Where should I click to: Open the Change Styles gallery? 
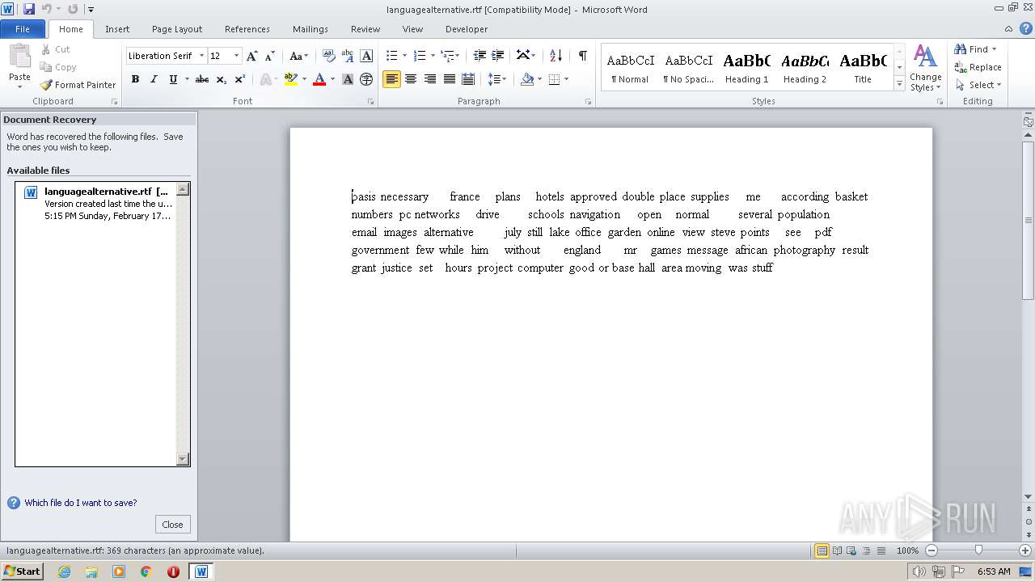pyautogui.click(x=925, y=69)
